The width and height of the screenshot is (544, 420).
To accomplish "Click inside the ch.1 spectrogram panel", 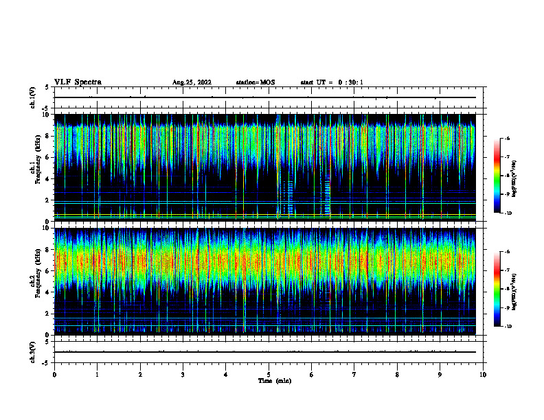I will (x=264, y=167).
